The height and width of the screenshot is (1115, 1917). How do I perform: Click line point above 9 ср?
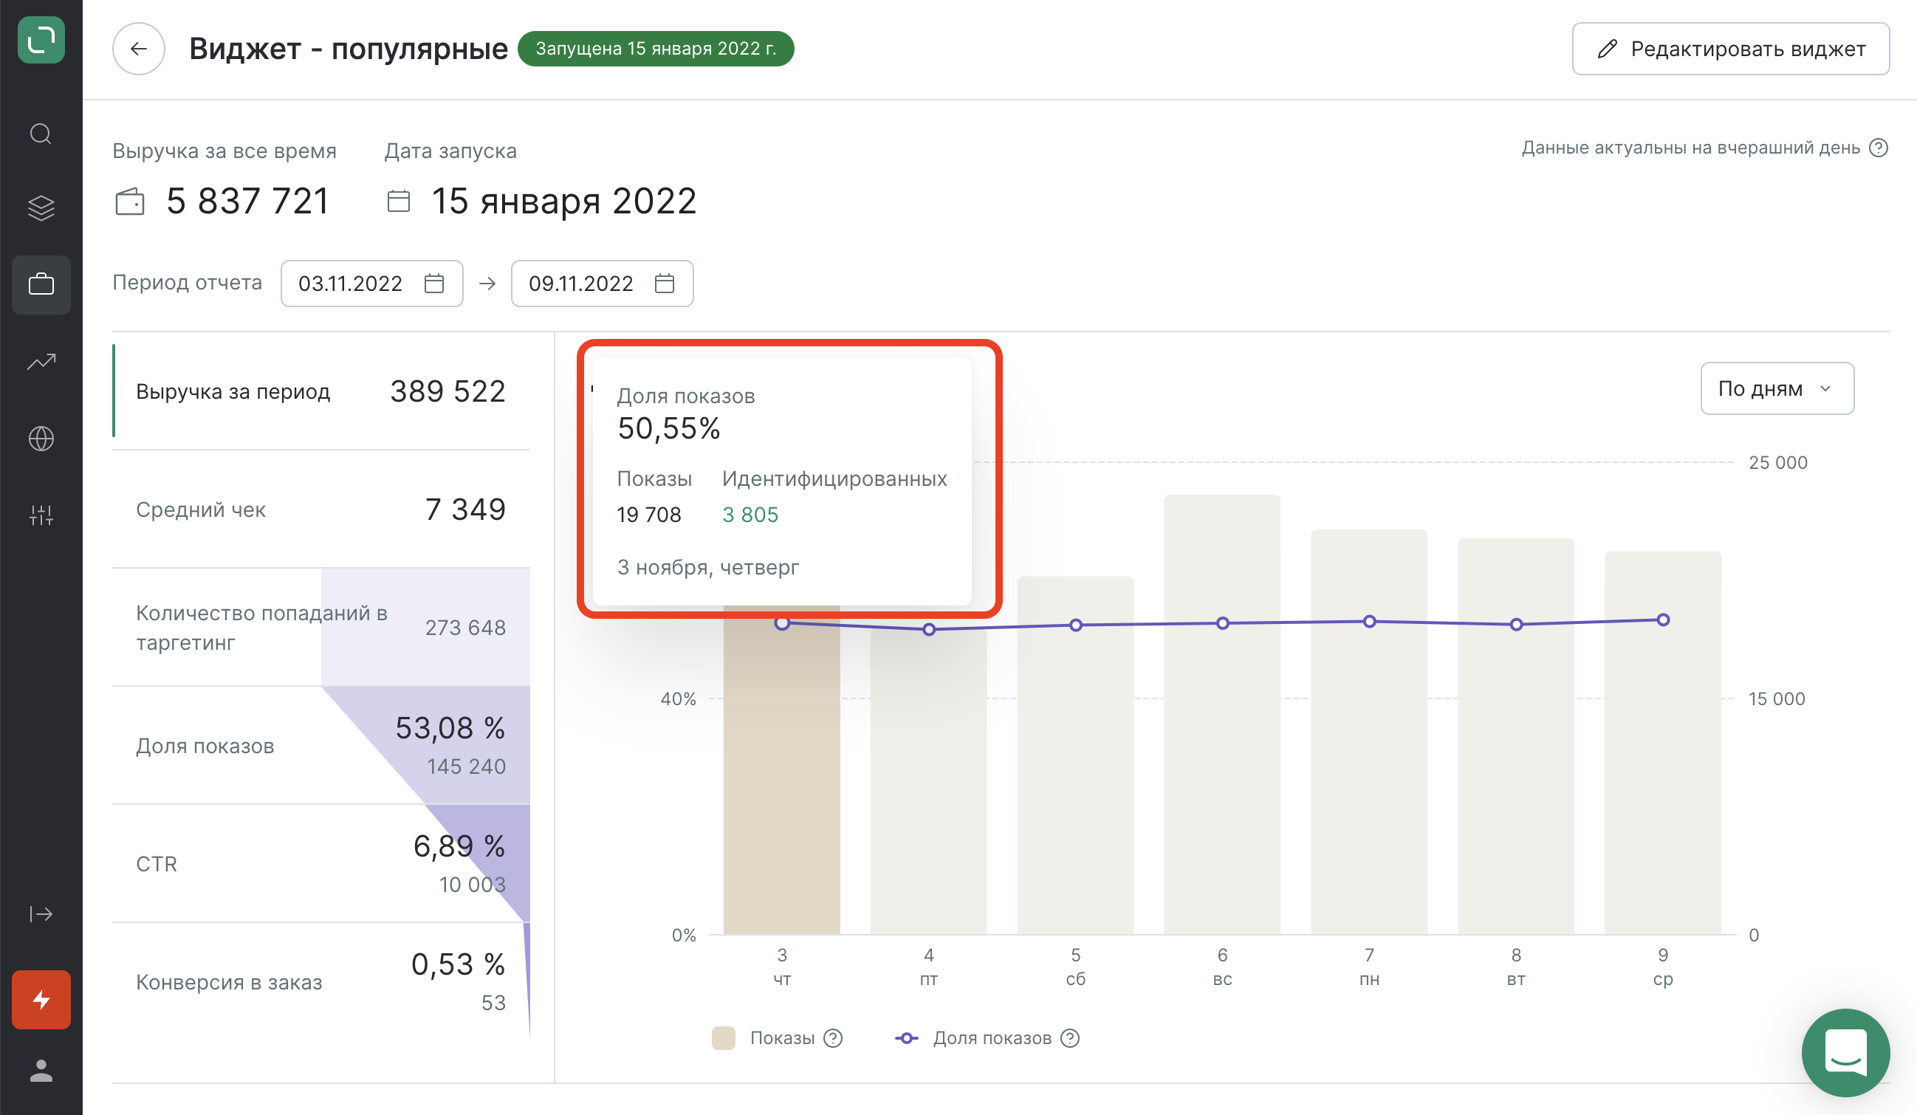[x=1663, y=620]
